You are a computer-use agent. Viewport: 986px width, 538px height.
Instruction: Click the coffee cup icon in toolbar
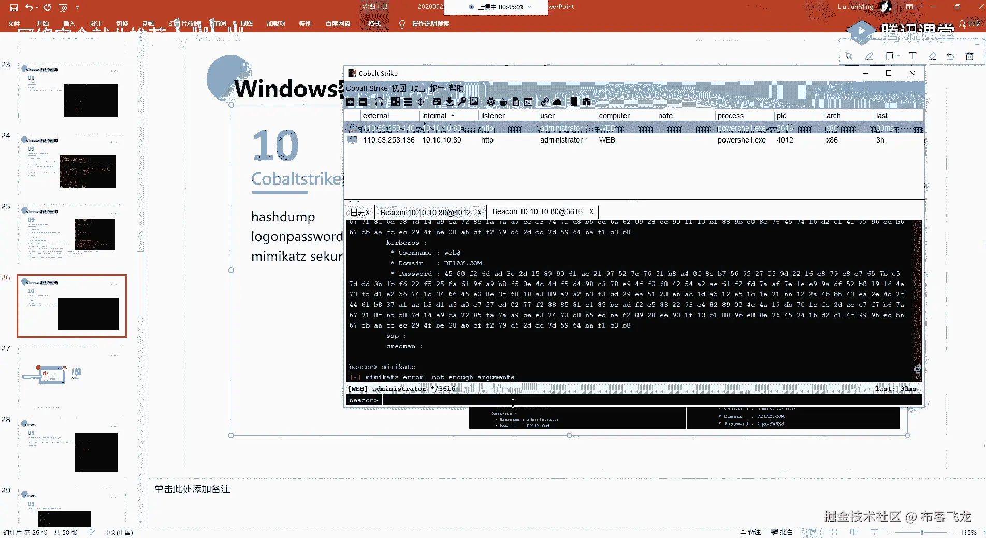(x=503, y=102)
